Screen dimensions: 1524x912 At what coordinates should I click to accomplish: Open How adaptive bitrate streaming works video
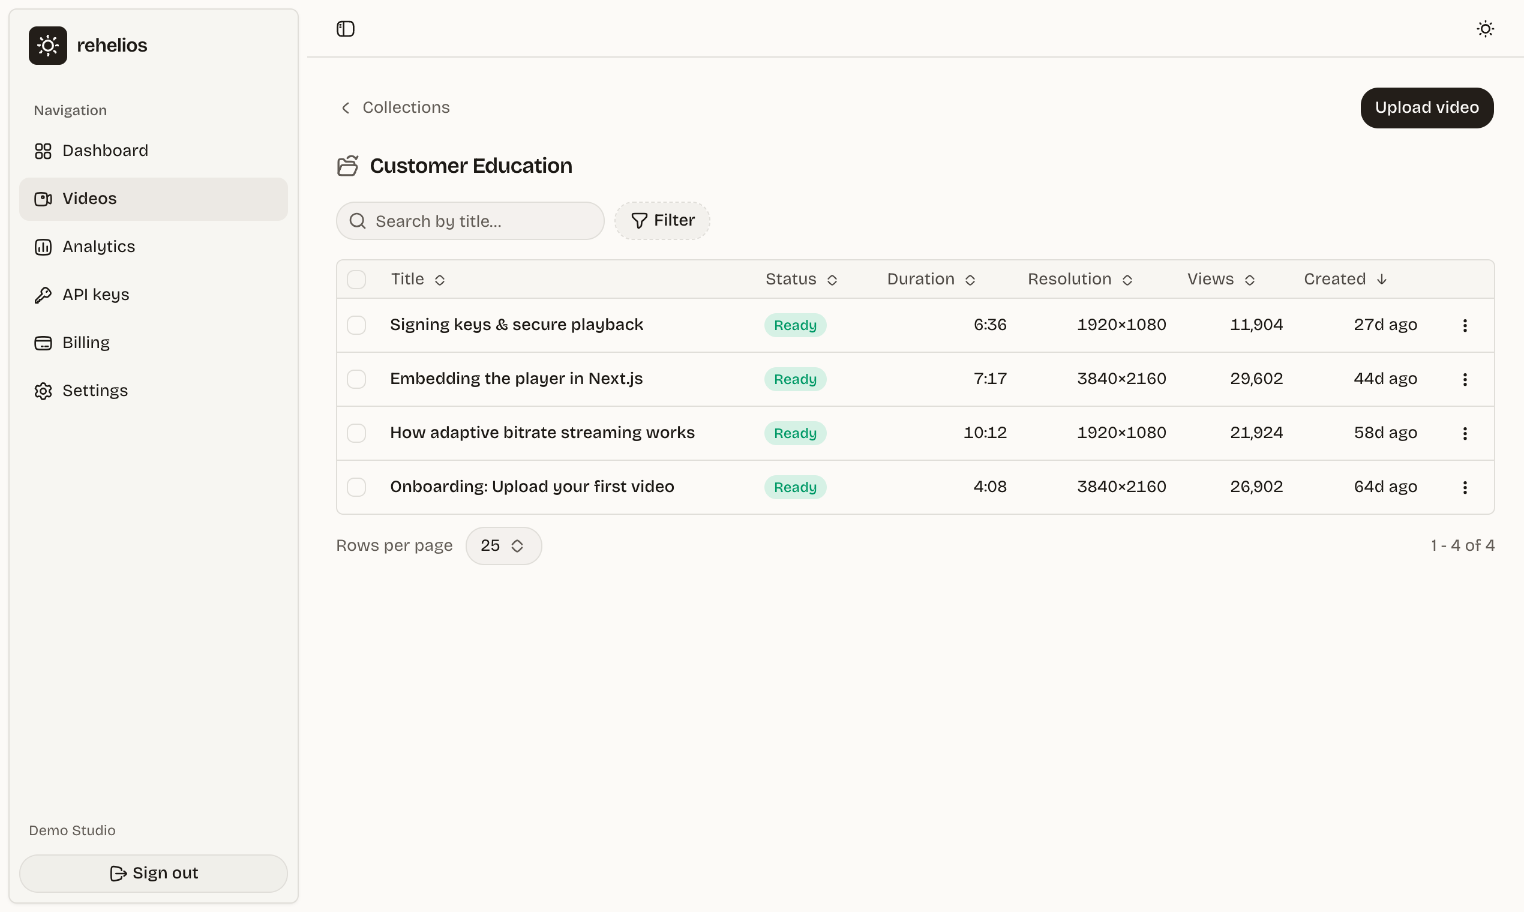542,433
